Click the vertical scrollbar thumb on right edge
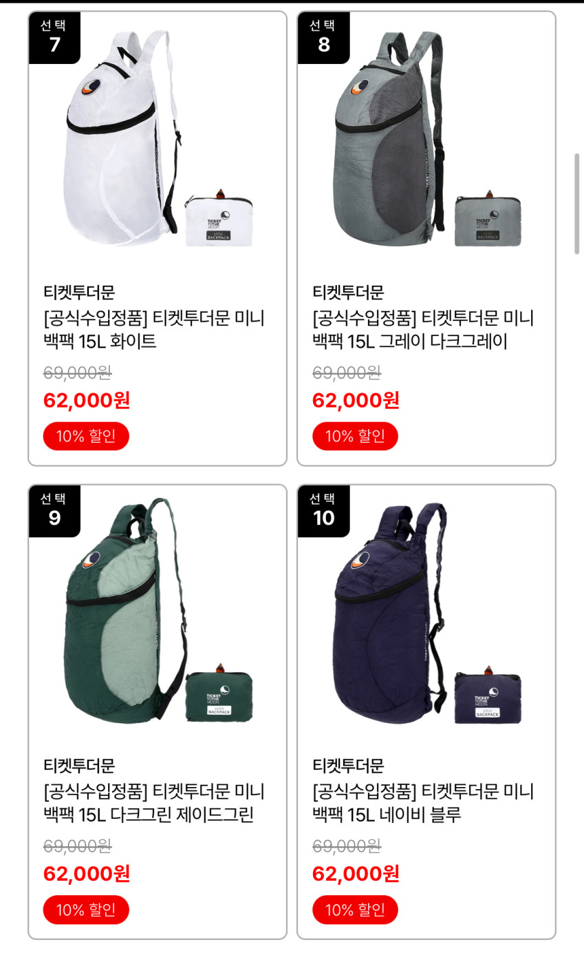Image resolution: width=584 pixels, height=953 pixels. (577, 204)
